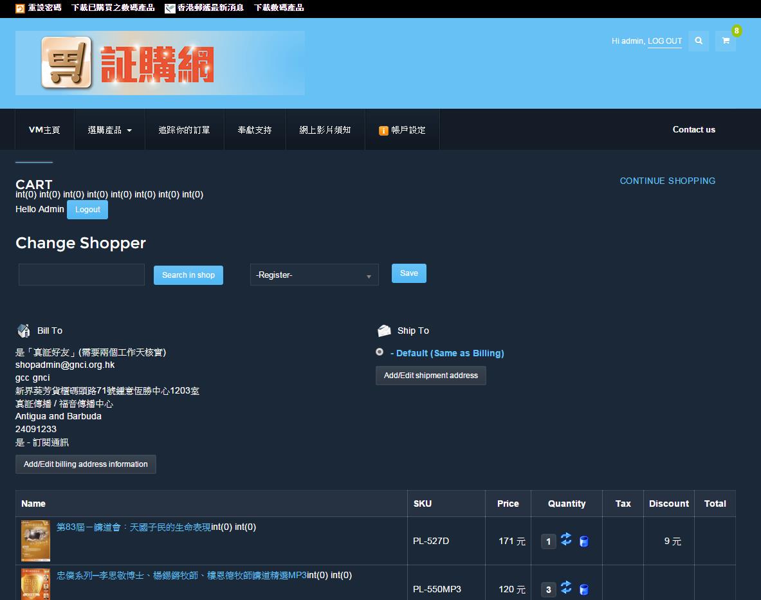Expand the 選購產品 menu dropdown

tap(109, 130)
